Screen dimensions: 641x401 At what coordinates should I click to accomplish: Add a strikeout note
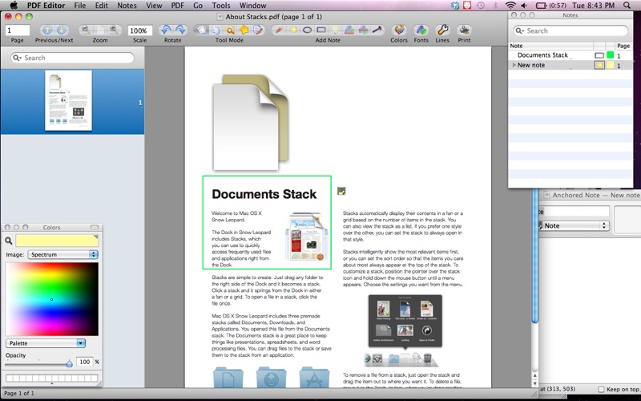click(x=363, y=30)
